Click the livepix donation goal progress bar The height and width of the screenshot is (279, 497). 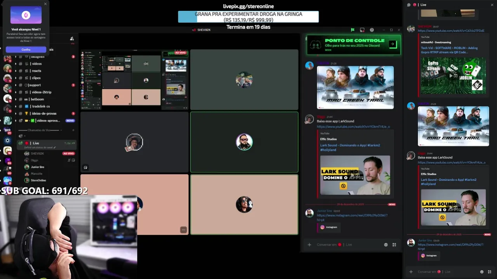[x=248, y=17]
